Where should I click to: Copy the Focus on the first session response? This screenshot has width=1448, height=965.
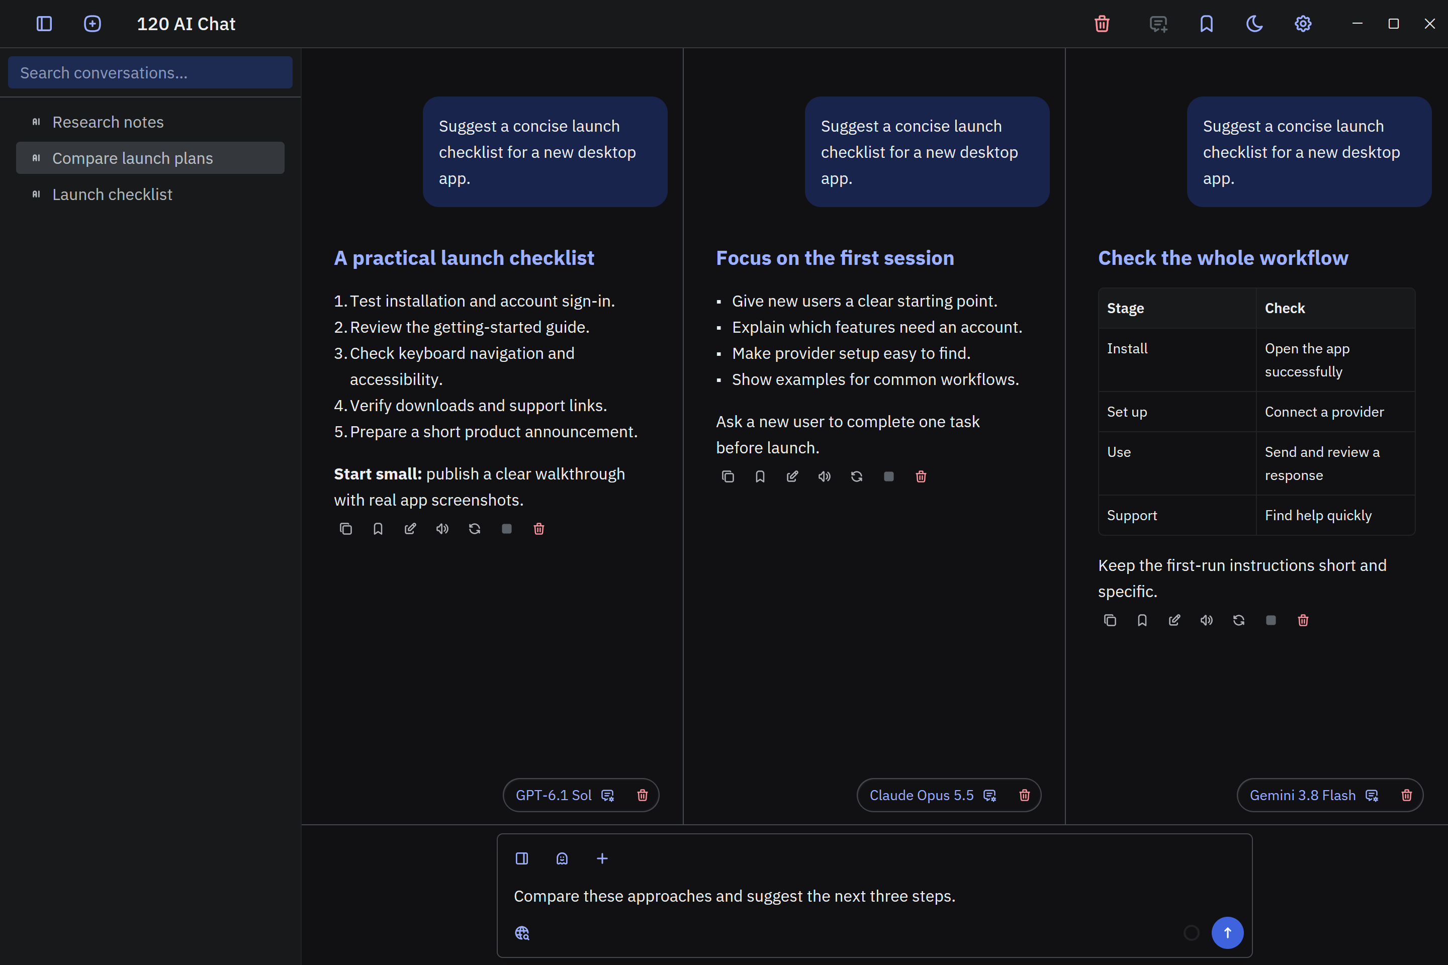(x=729, y=476)
